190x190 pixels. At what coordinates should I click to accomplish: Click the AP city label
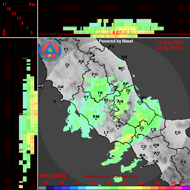[x=126, y=84]
